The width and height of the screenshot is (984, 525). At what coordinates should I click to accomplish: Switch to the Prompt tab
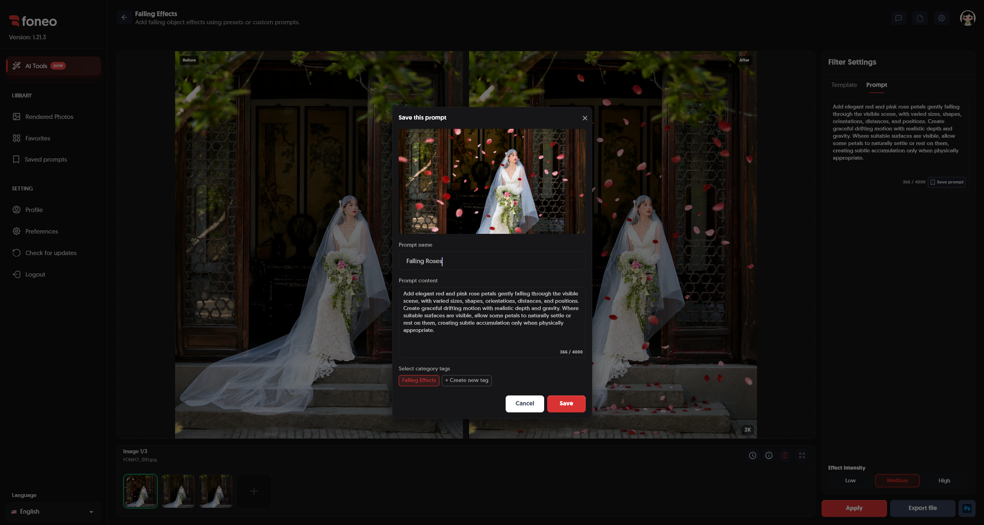(876, 85)
